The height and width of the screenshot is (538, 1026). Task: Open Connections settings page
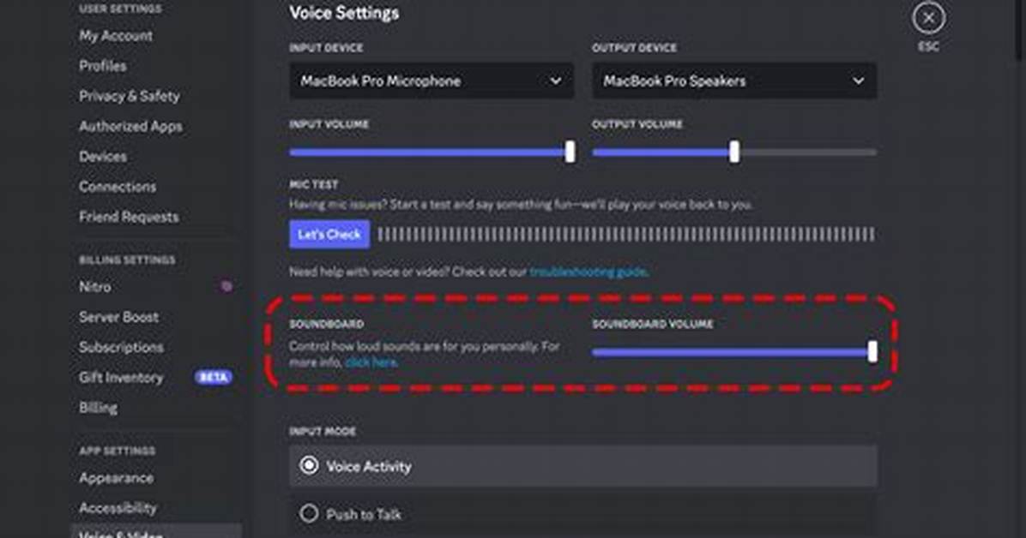pos(118,186)
